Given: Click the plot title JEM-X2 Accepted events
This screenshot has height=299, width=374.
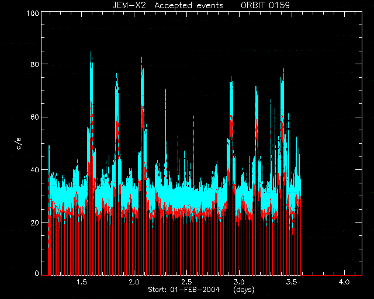Looking at the screenshot, I should 168,5.
